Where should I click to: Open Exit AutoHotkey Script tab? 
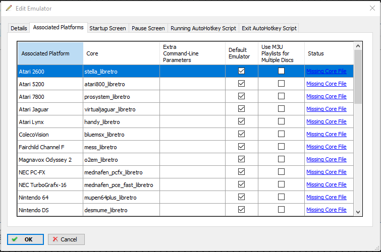[x=269, y=28]
